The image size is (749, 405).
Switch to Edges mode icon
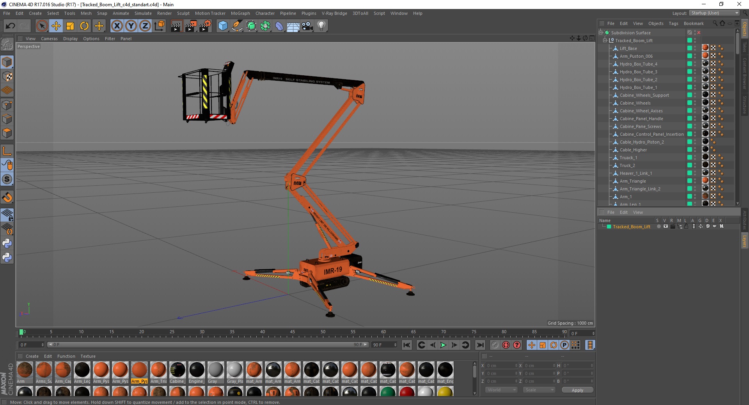(7, 119)
